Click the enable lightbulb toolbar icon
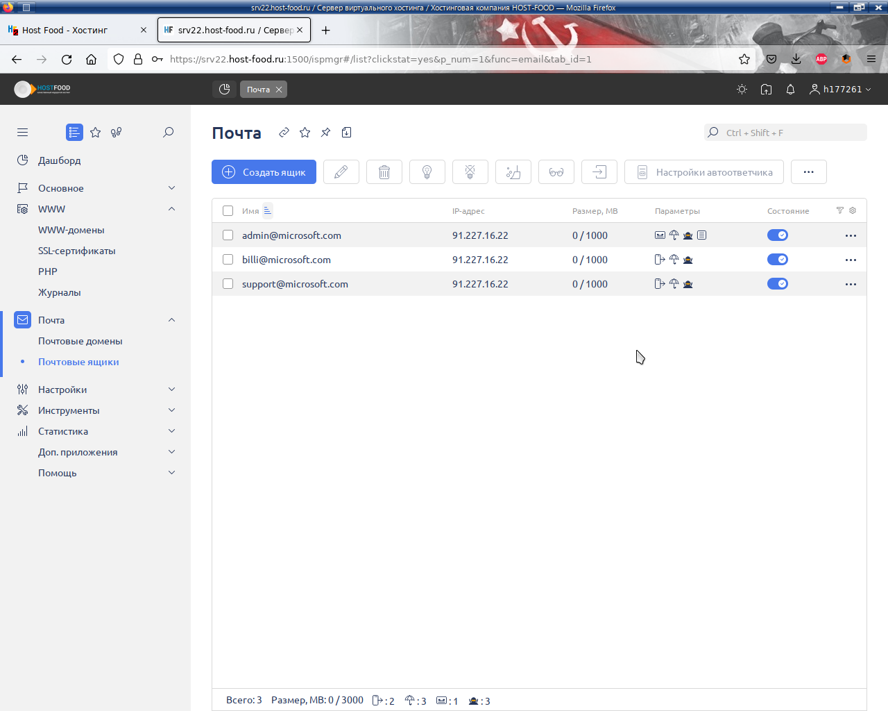This screenshot has width=888, height=711. tap(427, 172)
